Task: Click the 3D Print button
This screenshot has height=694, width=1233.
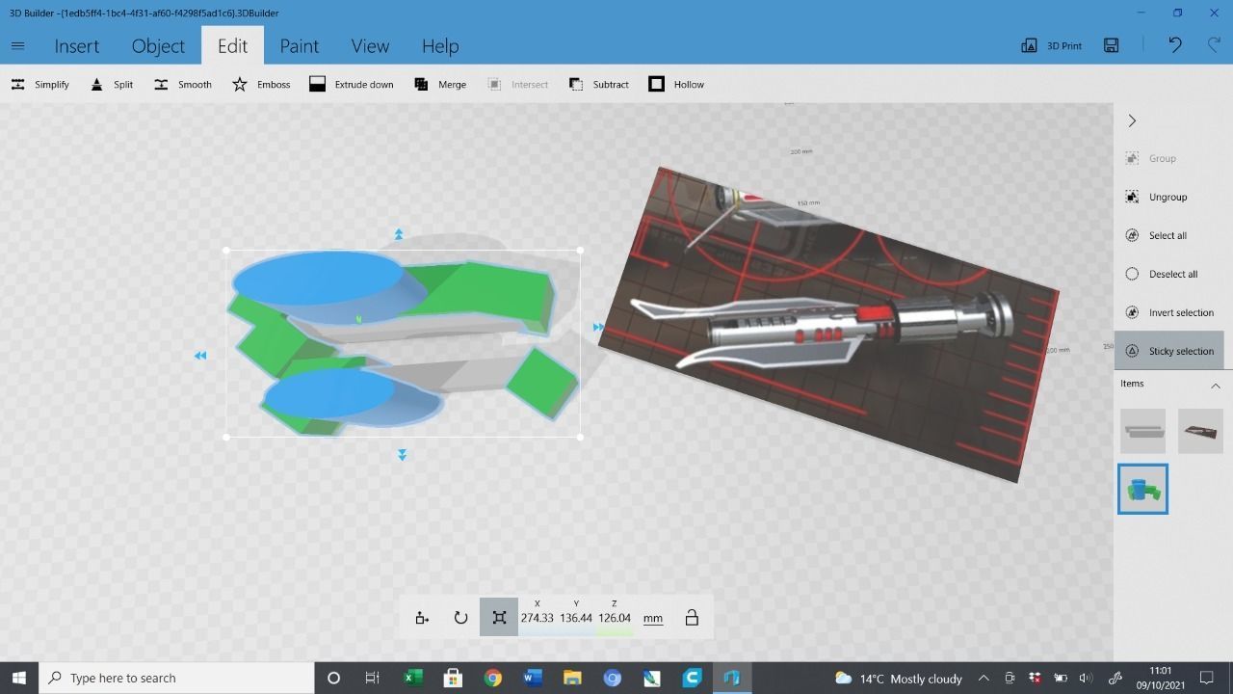Action: pos(1051,45)
